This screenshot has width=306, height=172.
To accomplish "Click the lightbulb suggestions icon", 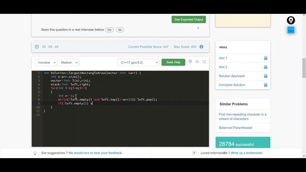I will point(35,153).
